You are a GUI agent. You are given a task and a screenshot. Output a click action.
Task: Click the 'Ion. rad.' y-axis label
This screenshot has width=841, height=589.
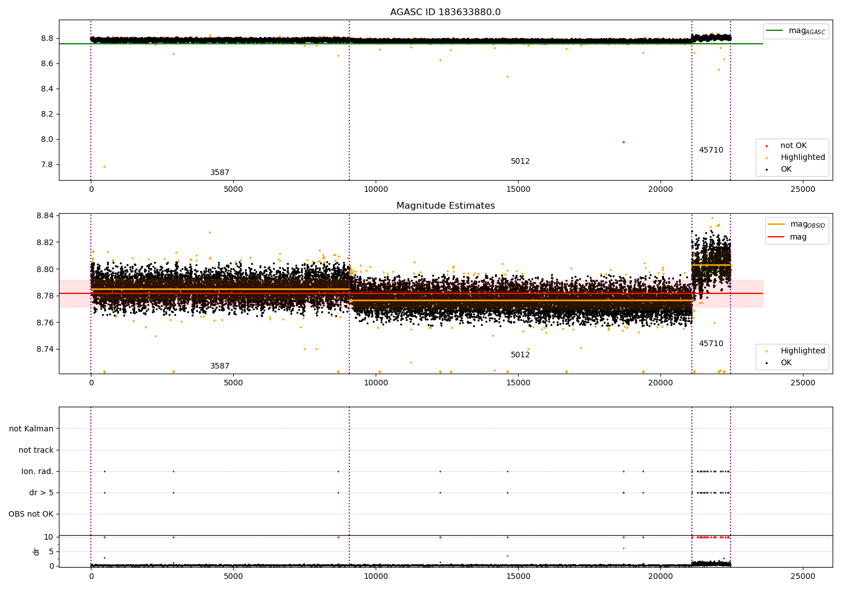[38, 471]
